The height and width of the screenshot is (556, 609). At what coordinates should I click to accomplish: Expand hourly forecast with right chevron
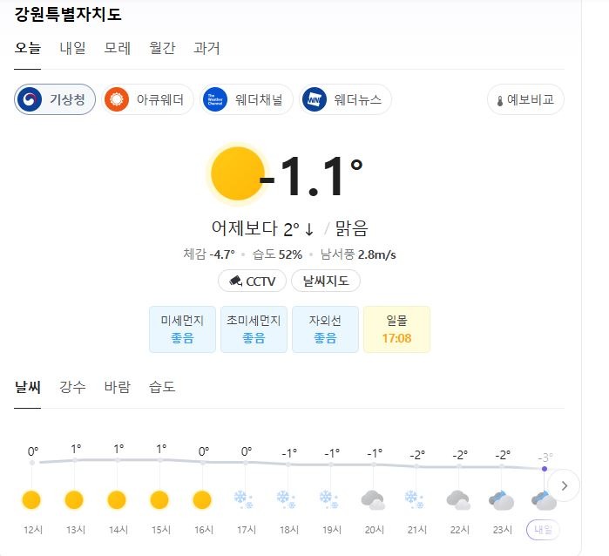pos(564,485)
